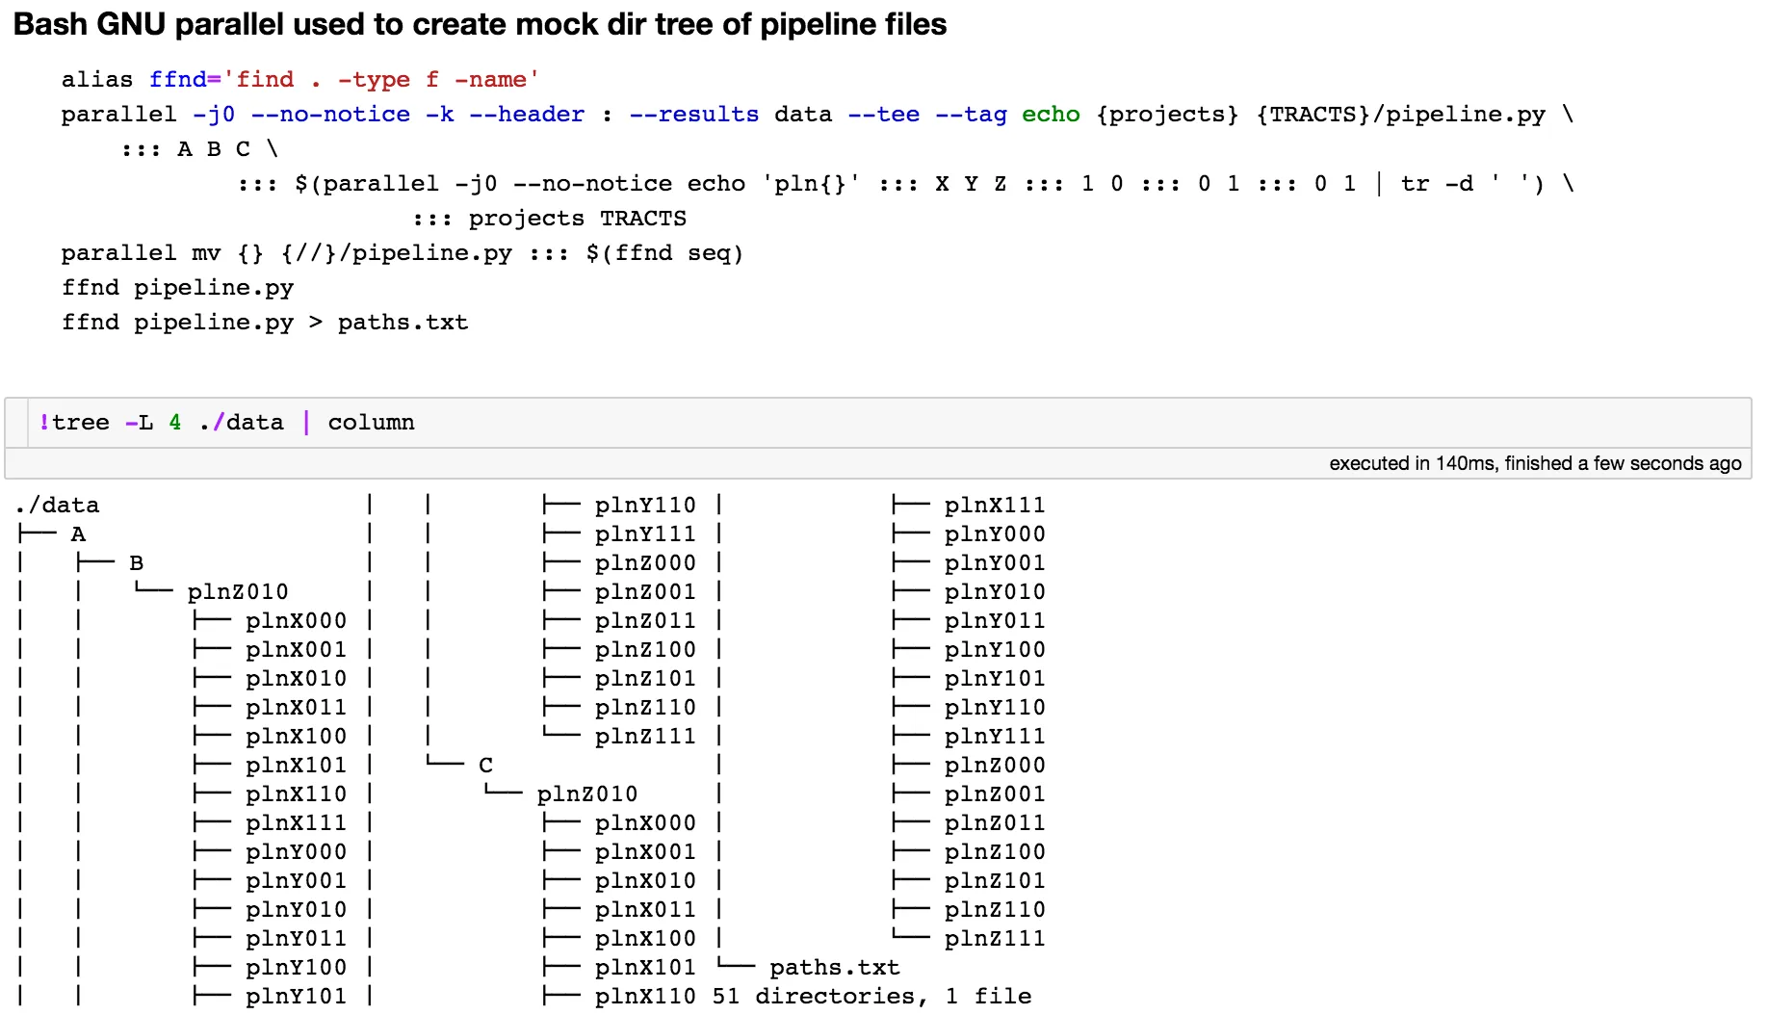Select plnY000 under directory B

(296, 852)
